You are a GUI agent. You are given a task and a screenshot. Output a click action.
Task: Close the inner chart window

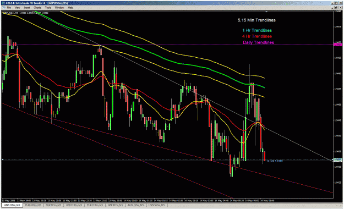(340, 8)
